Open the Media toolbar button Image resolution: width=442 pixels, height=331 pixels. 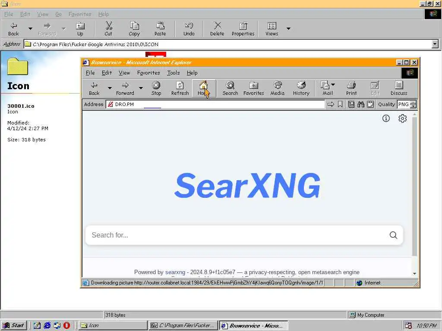278,88
